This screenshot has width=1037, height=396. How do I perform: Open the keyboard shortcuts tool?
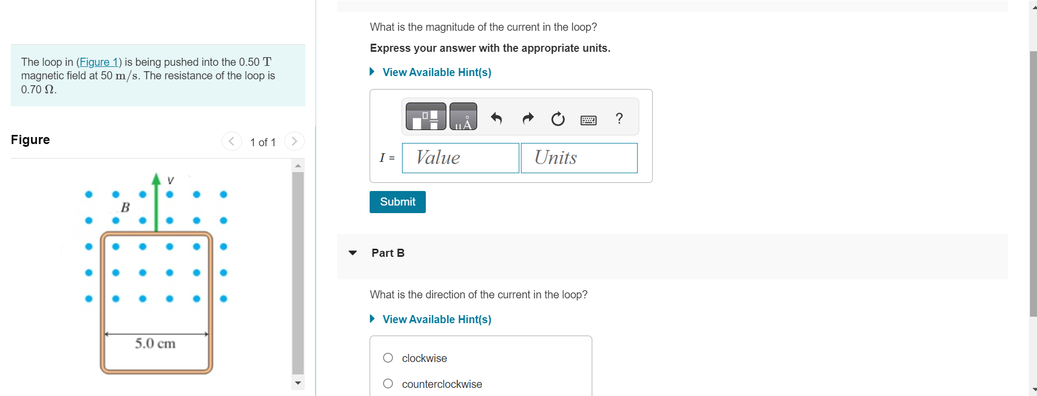click(588, 120)
